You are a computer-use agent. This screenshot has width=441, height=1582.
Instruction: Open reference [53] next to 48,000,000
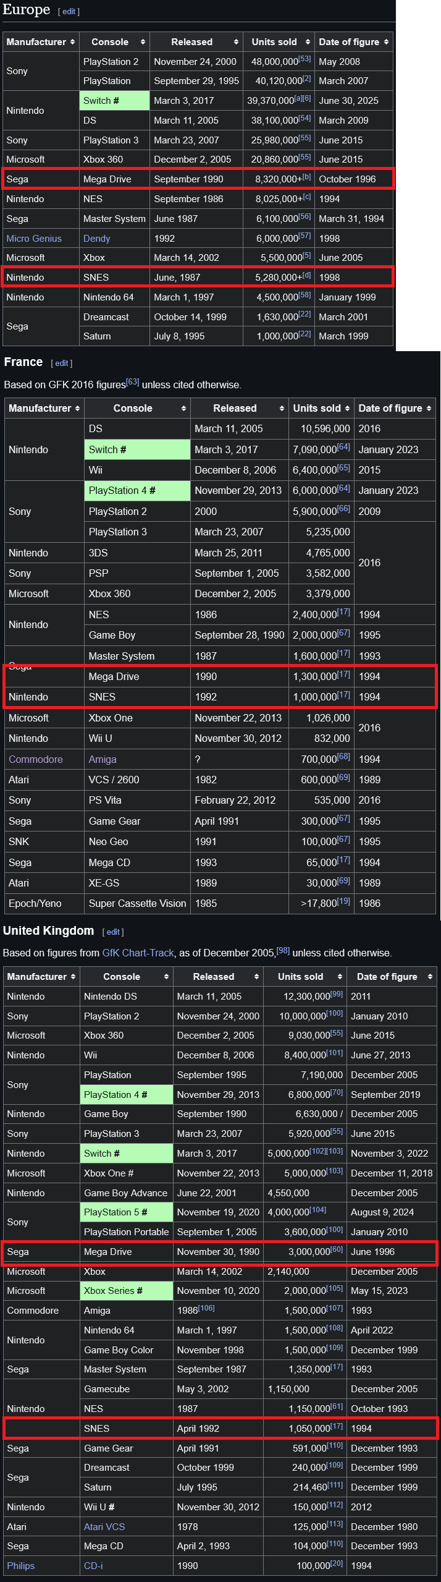(x=304, y=59)
